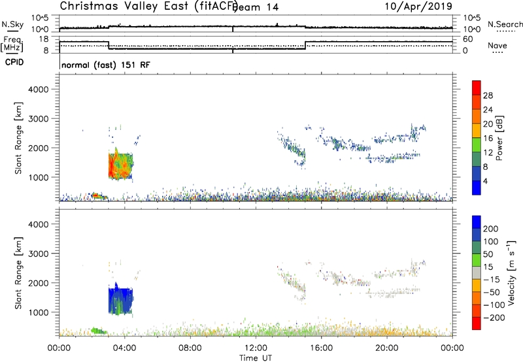Viewport: 523px width, 362px height.
Task: Click the 'Power [dB]' colorbar label
Action: [x=499, y=138]
